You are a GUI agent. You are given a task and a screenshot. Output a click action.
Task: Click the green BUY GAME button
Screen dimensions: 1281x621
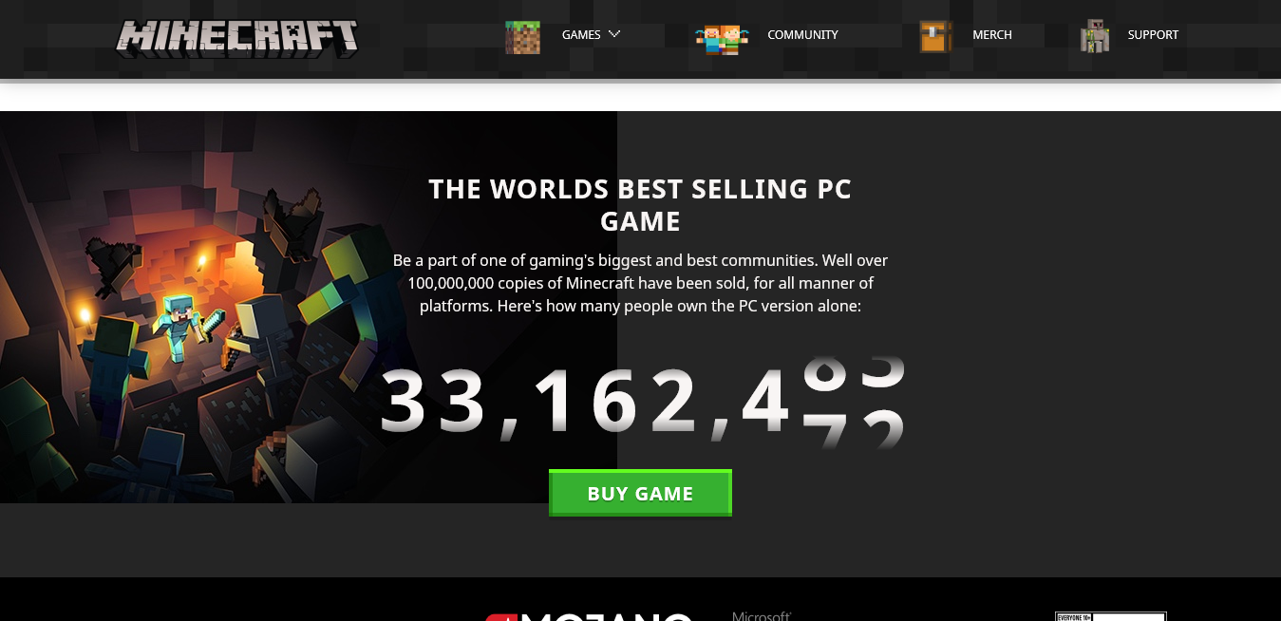640,493
